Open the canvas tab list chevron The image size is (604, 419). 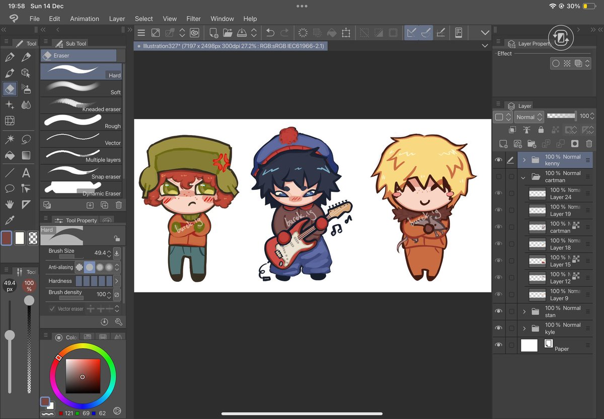[x=485, y=46]
